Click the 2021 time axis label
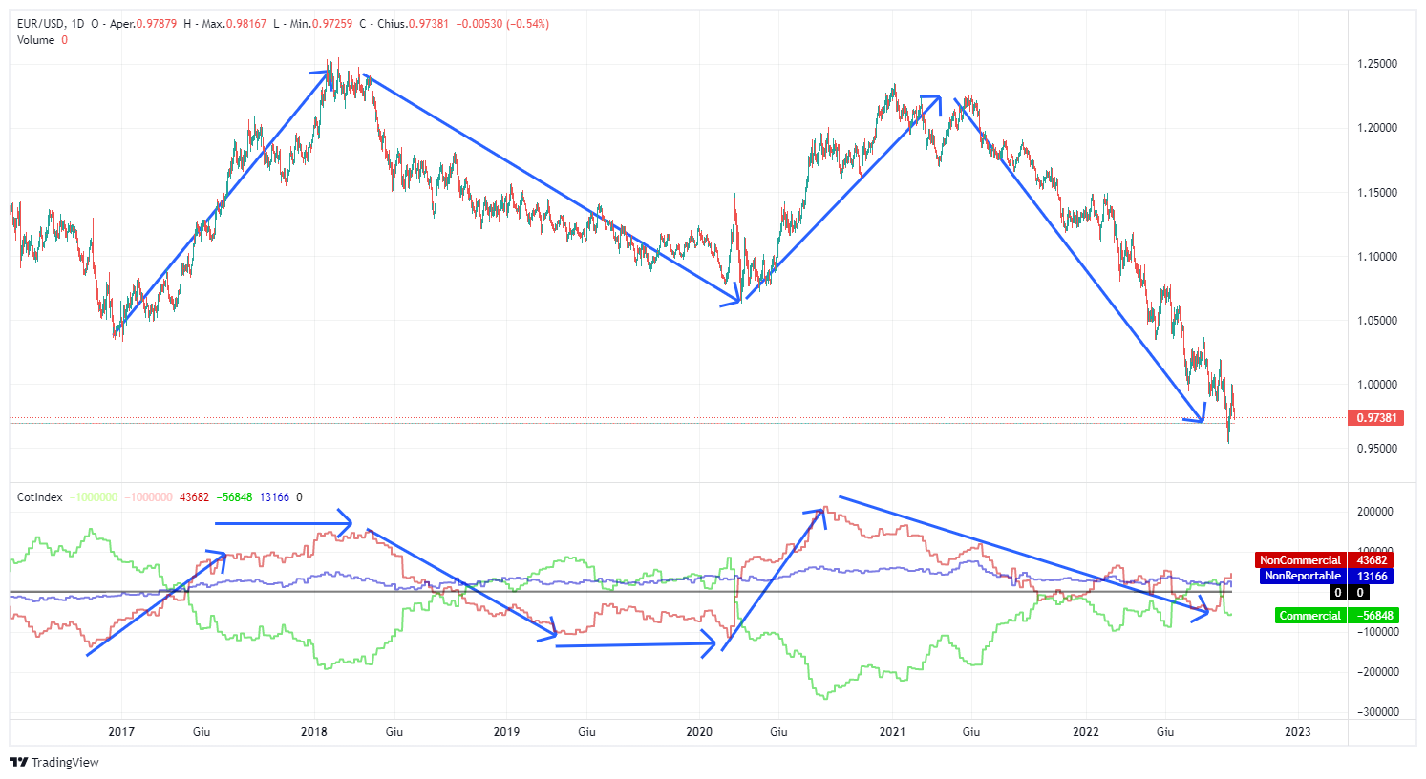 892,732
